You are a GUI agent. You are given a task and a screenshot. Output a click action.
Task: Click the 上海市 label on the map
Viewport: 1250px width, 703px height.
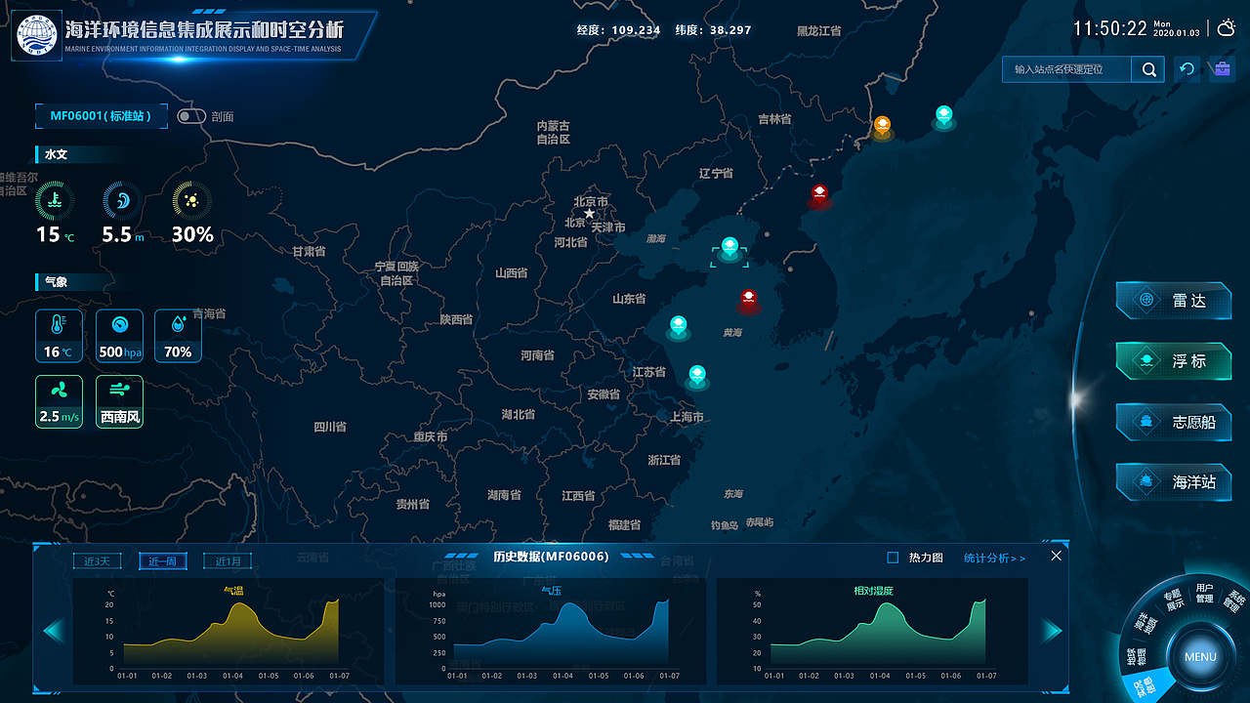687,417
